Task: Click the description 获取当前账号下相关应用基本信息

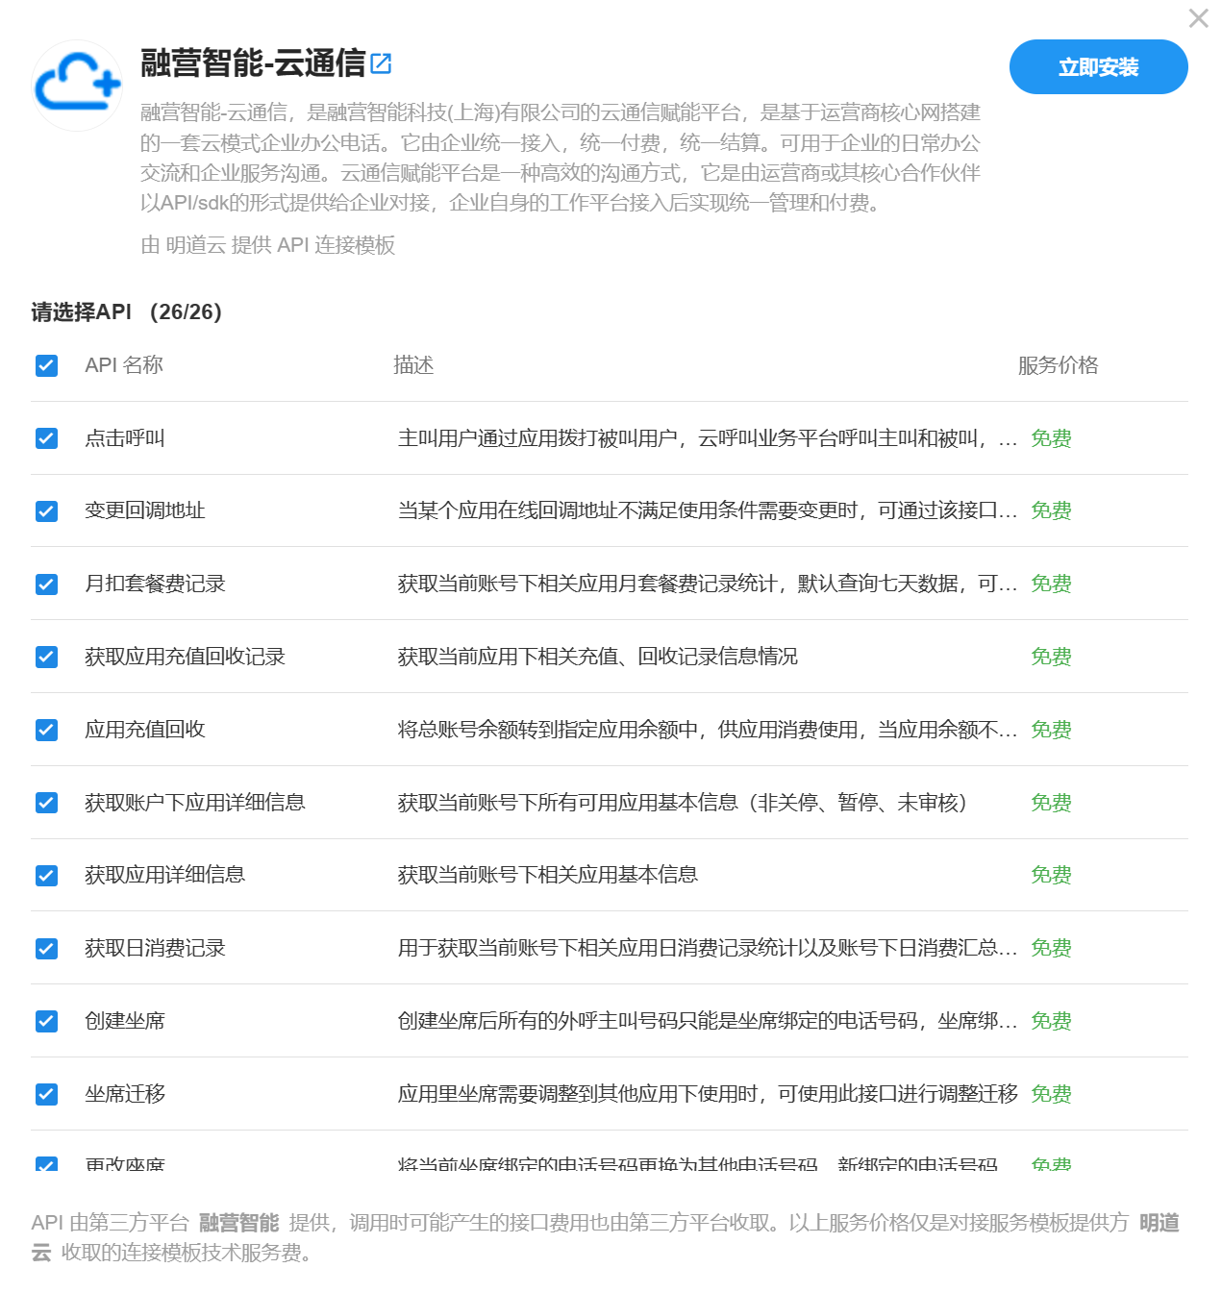Action: (x=548, y=875)
